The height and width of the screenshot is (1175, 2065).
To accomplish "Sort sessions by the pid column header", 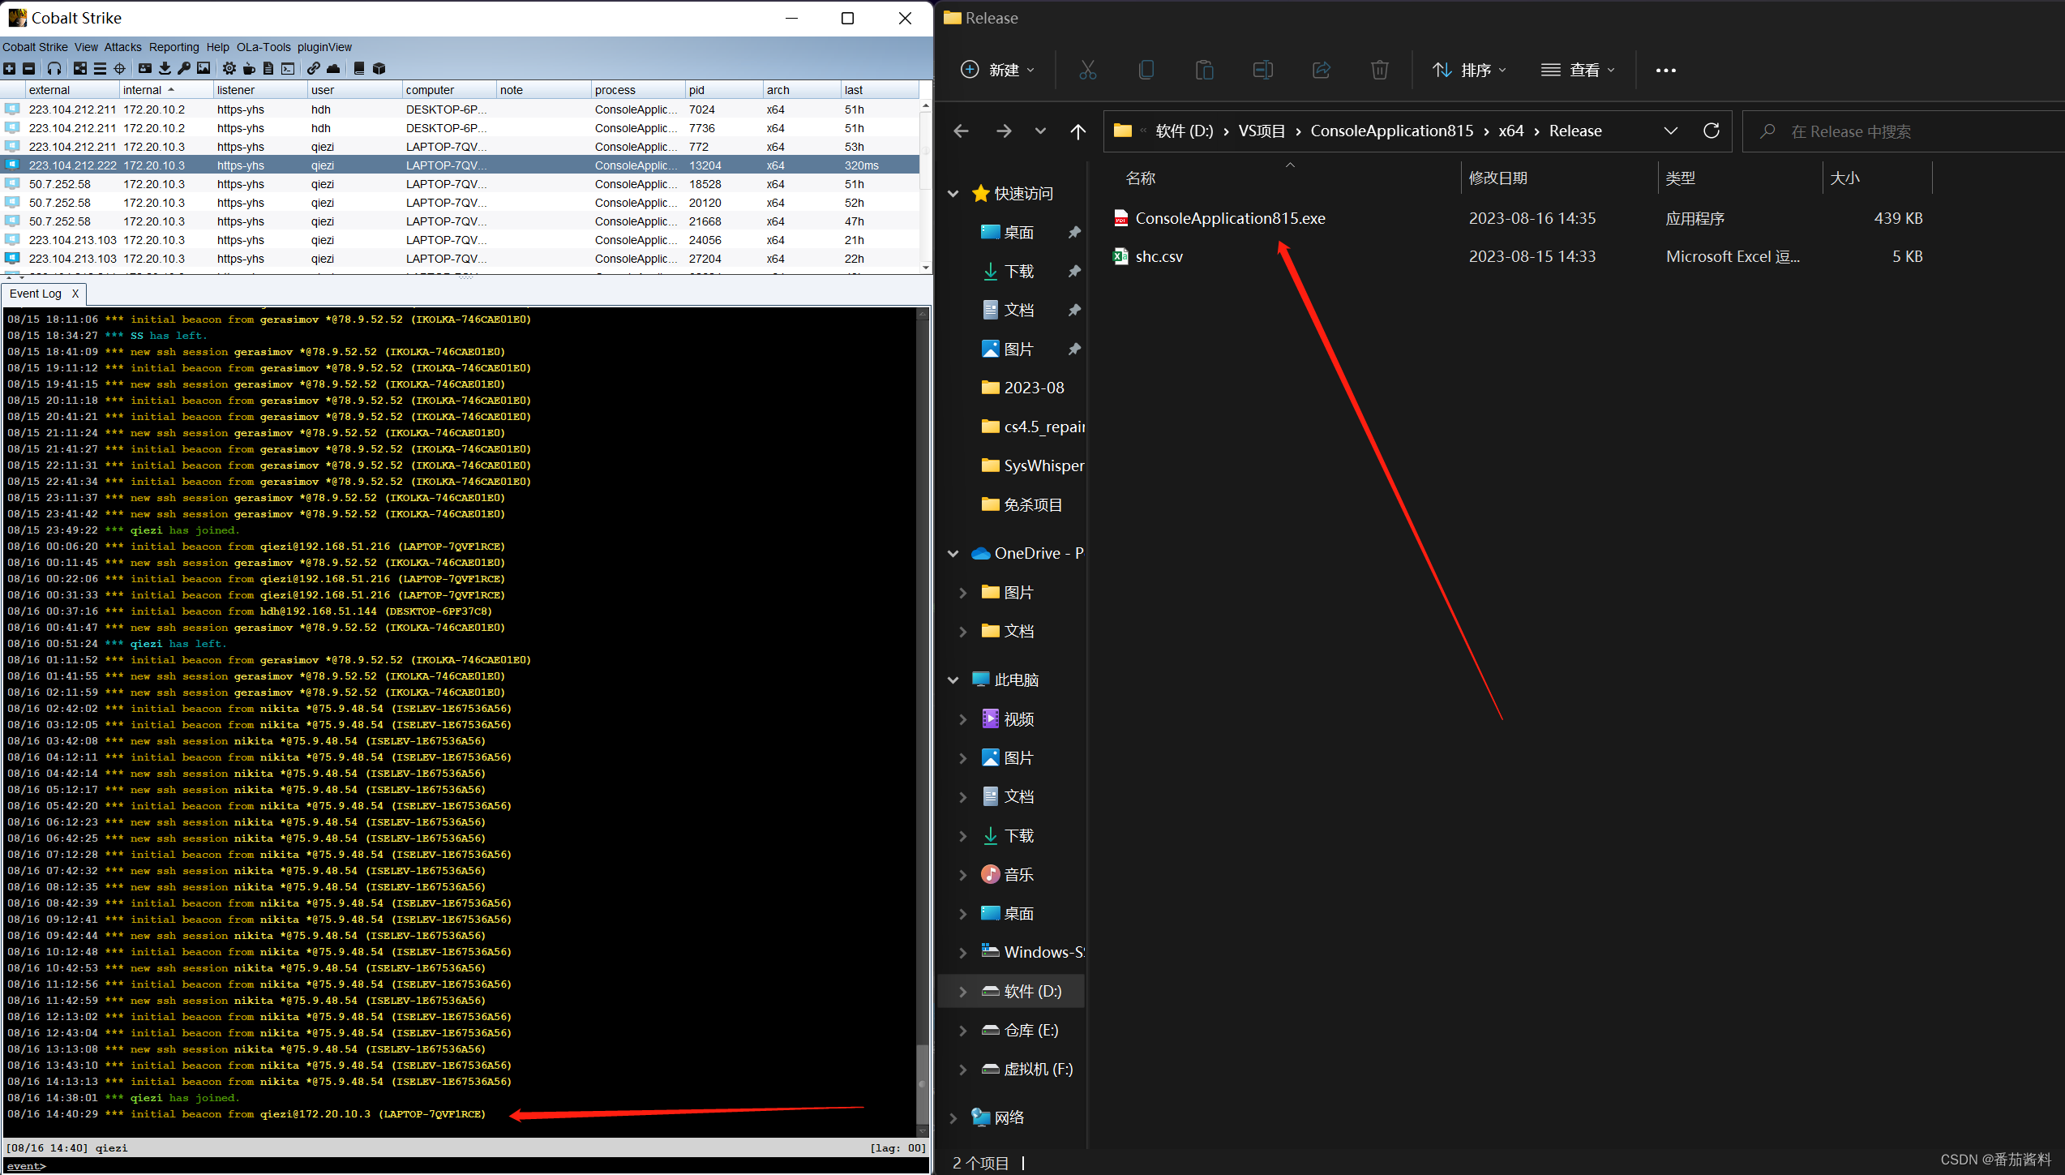I will tap(724, 90).
